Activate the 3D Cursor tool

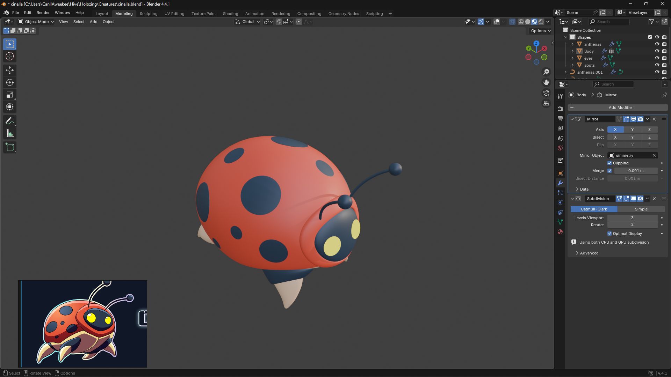10,56
